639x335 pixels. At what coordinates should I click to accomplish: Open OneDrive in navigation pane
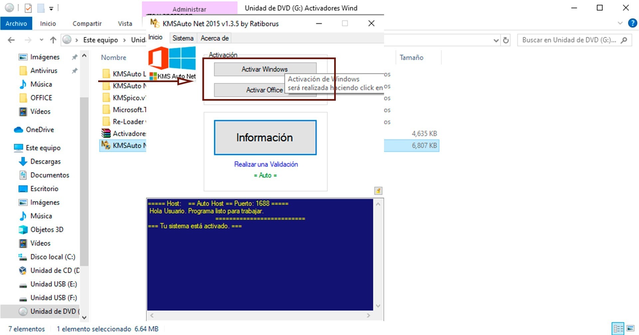click(40, 130)
